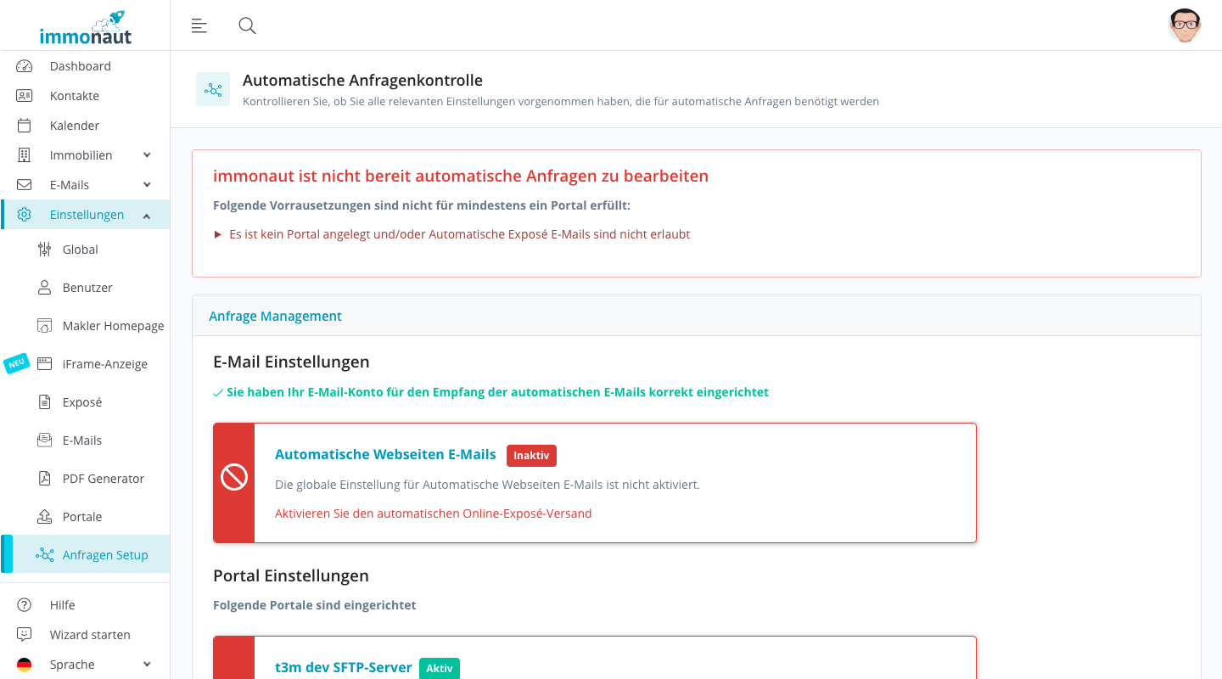1222x679 pixels.
Task: Click the iFrame-Anzeige window icon
Action: tap(45, 364)
